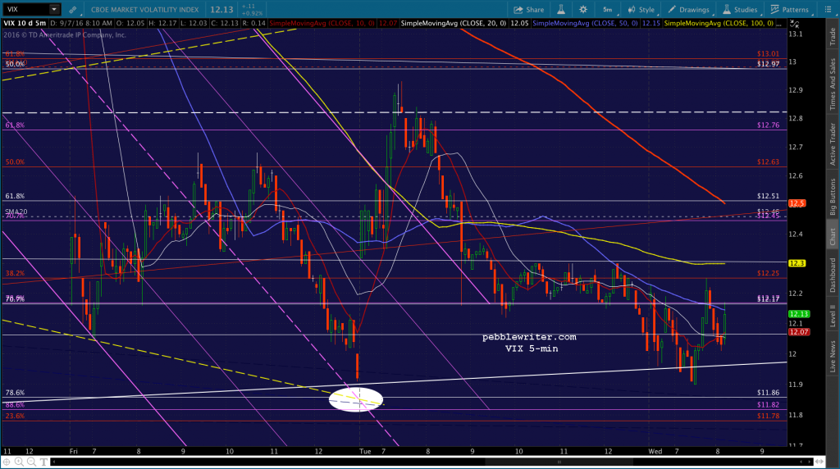
Task: Click the $12.51 Fibonacci level label
Action: pos(768,197)
